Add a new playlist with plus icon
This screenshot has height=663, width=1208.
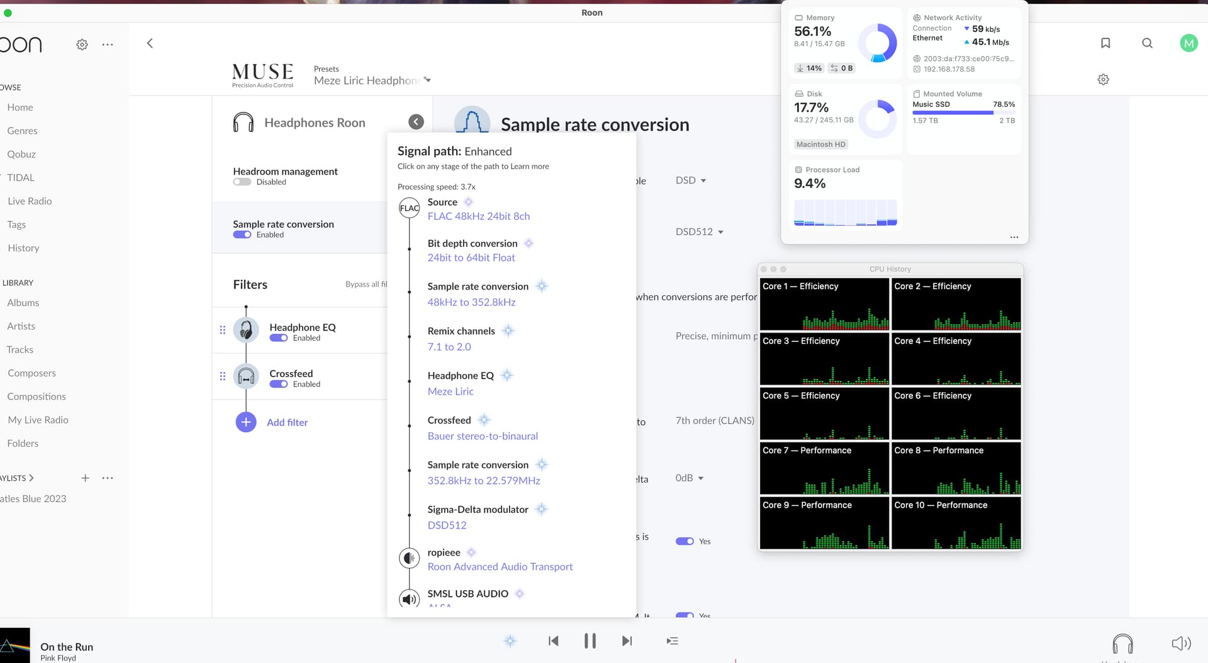(86, 478)
